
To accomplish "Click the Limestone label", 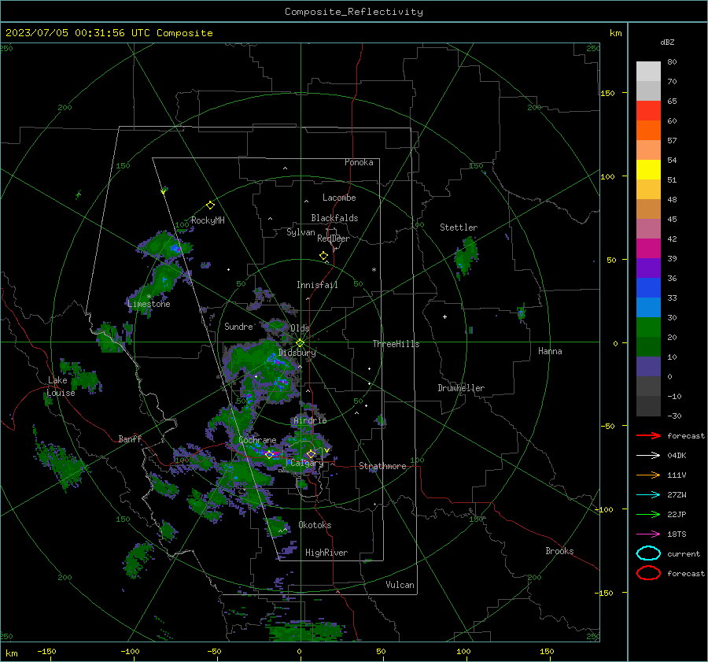I will (x=149, y=304).
